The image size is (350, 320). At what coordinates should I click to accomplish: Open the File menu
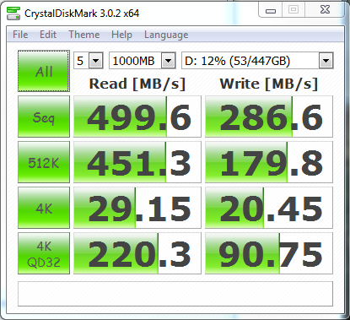20,35
